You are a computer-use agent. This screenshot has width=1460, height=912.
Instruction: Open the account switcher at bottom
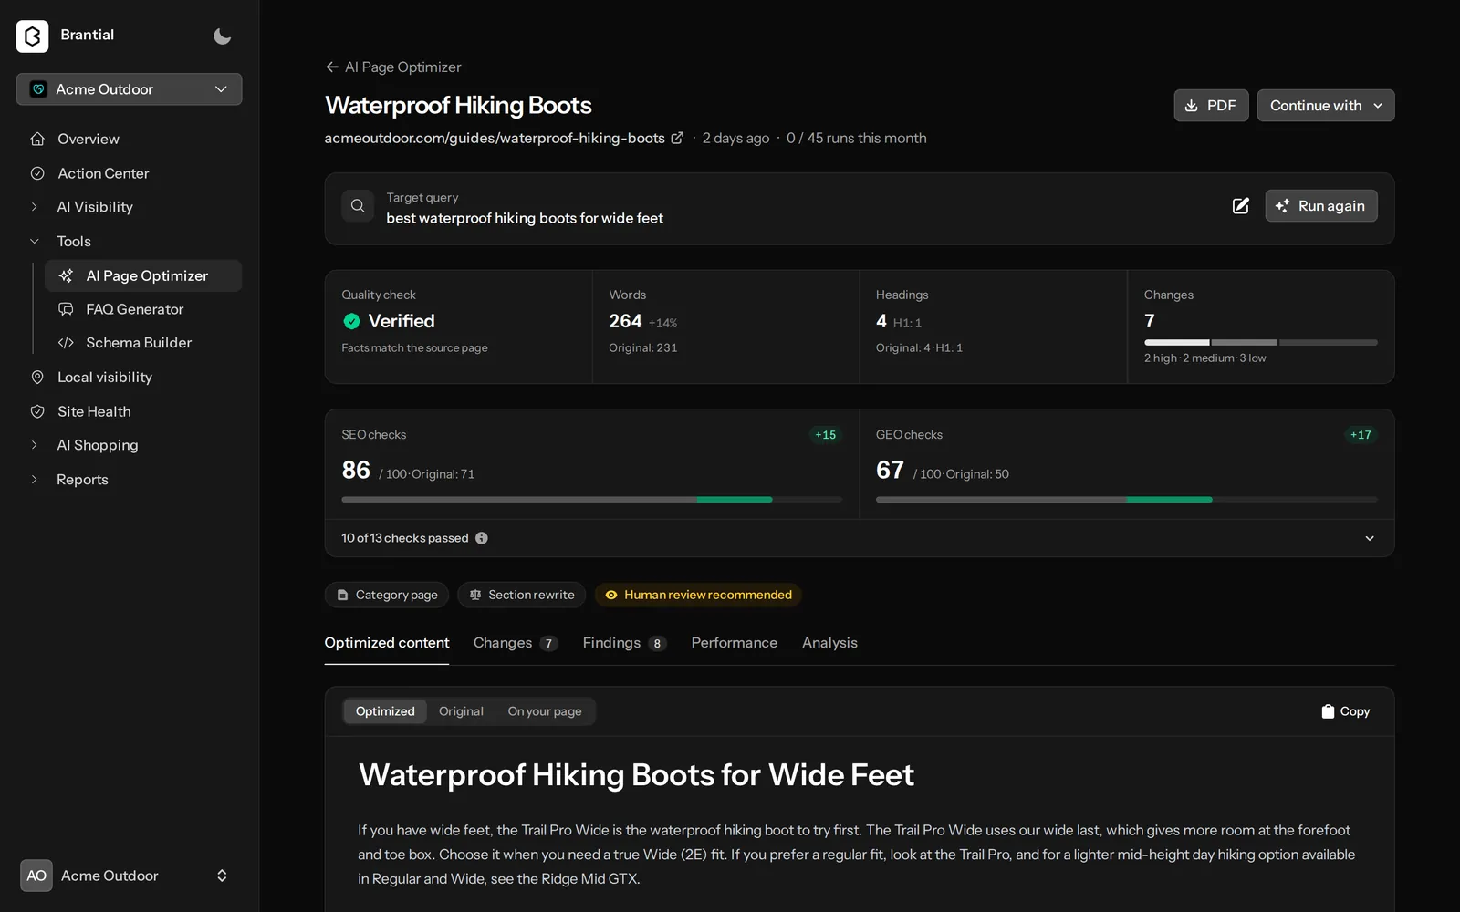pos(129,876)
